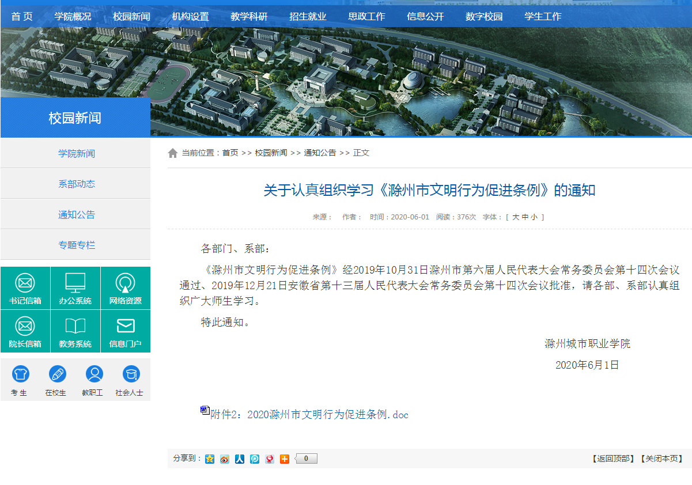Open the 招生就业 navigation menu

pyautogui.click(x=308, y=17)
